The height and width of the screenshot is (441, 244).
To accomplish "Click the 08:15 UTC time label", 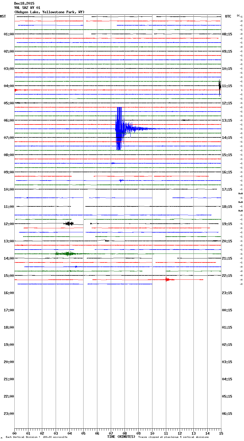I will (x=227, y=34).
